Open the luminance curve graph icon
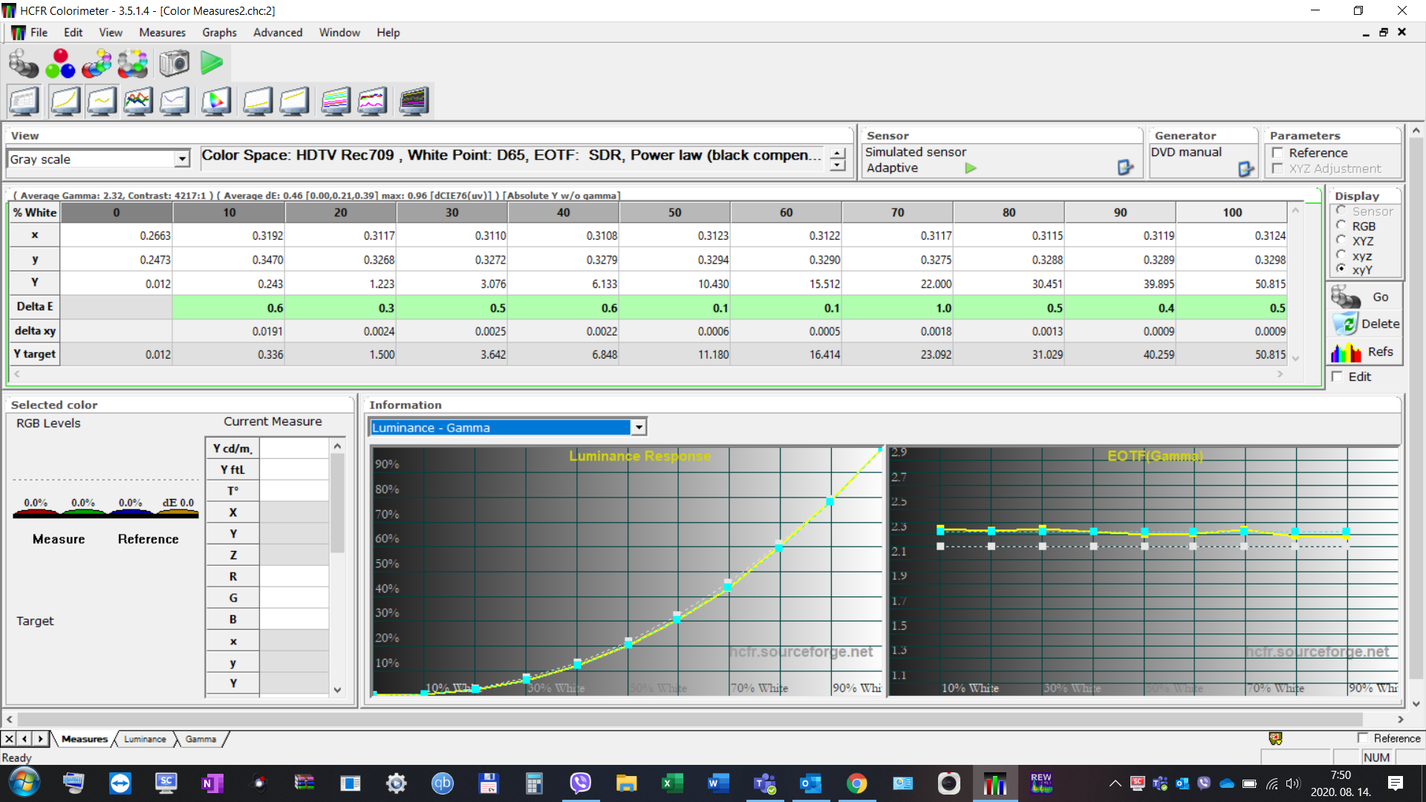 point(65,101)
